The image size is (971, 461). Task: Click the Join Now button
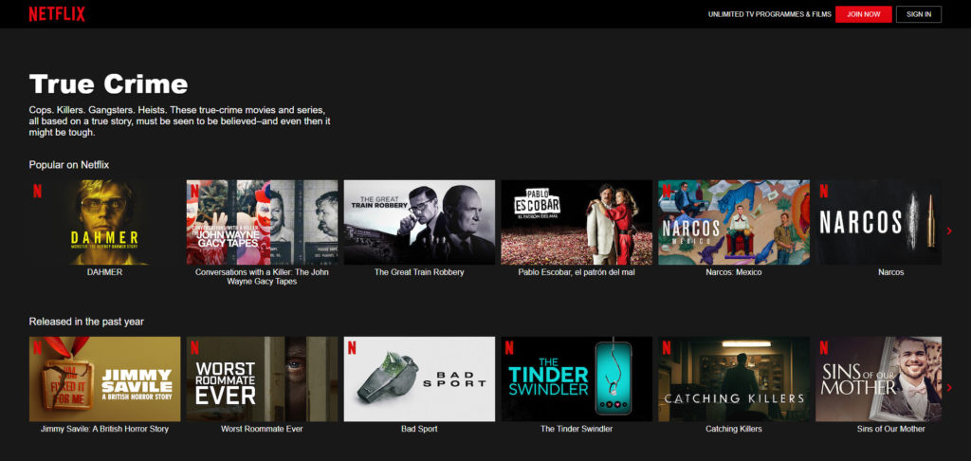click(863, 14)
